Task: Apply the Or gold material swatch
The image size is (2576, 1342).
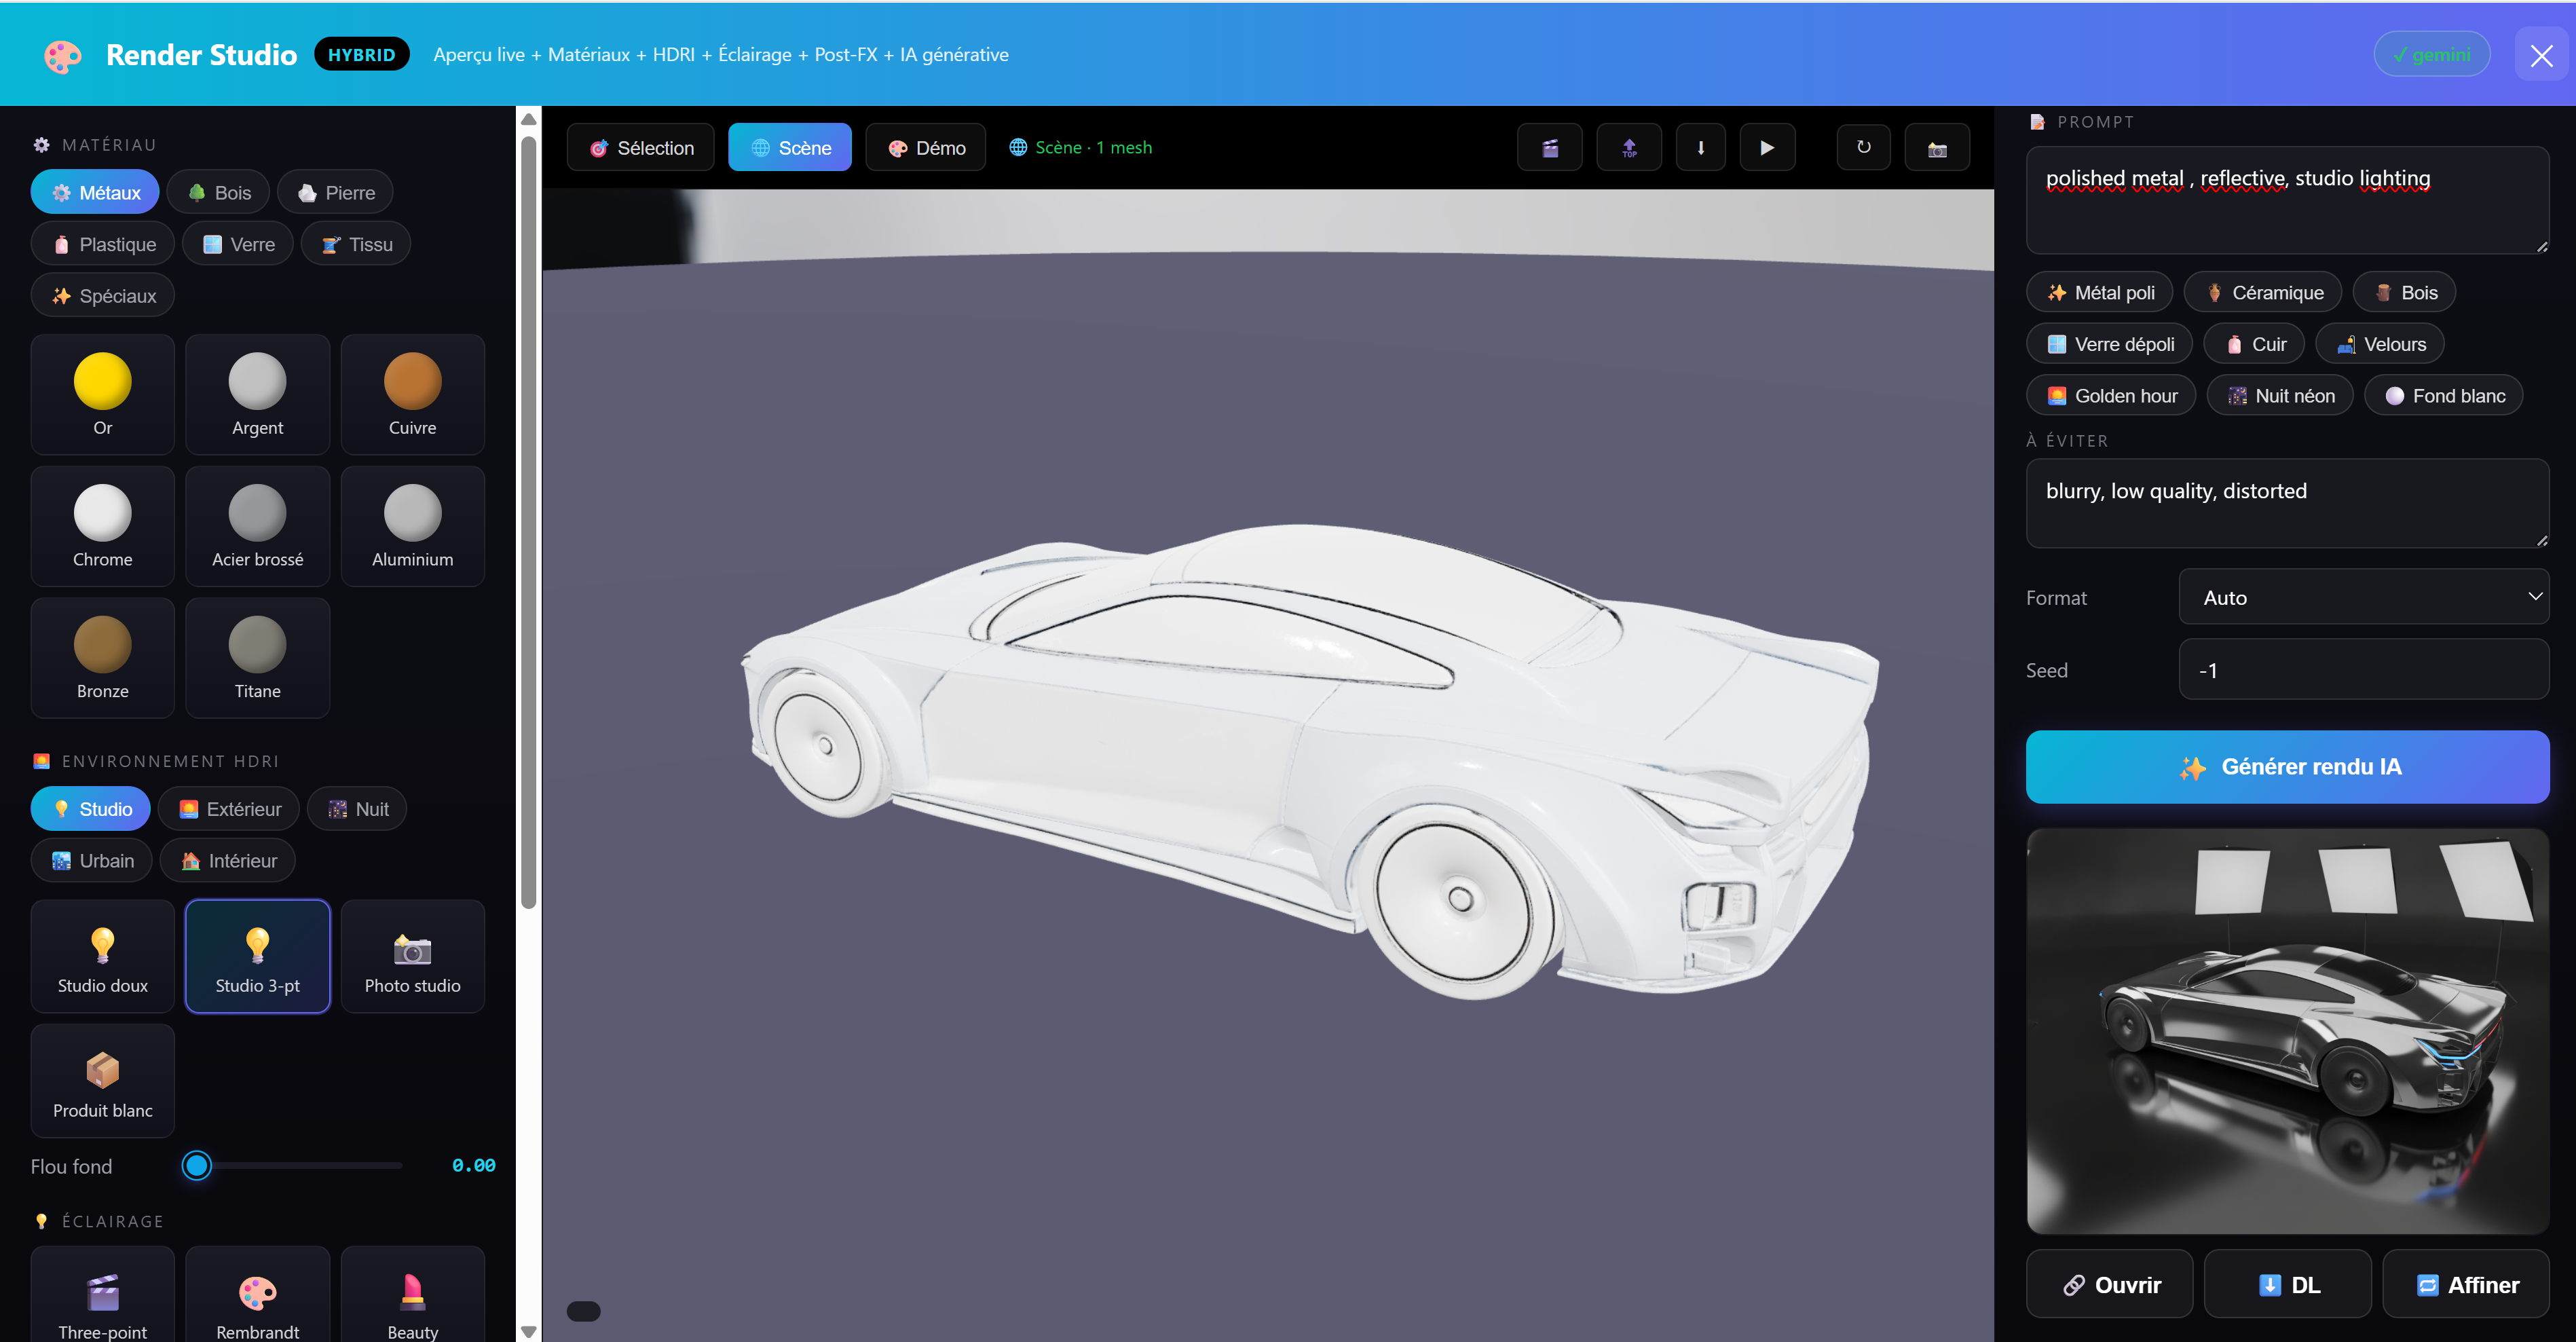Action: point(103,395)
